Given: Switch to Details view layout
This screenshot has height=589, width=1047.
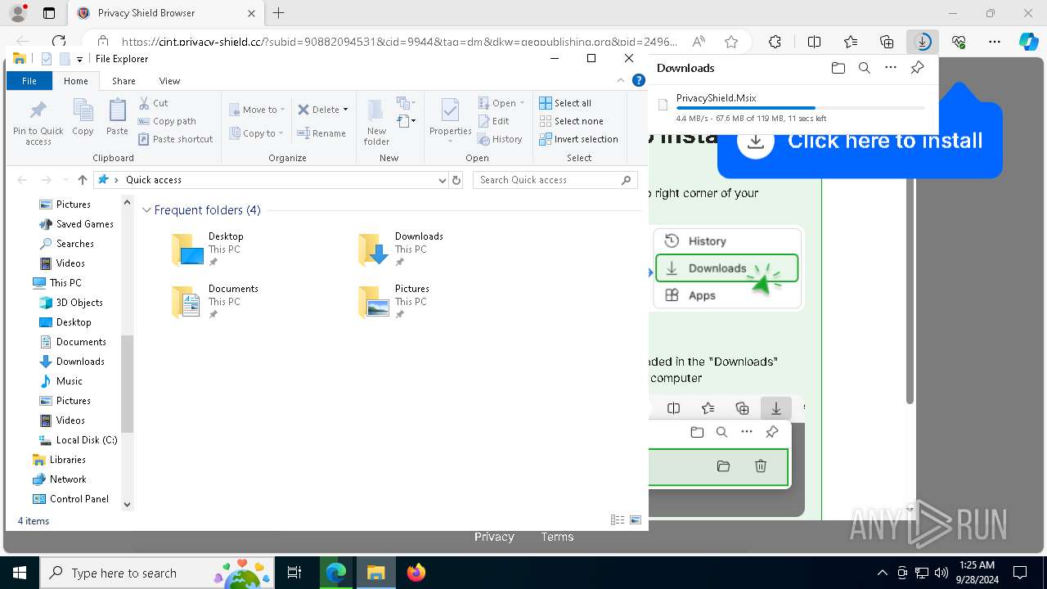Looking at the screenshot, I should pyautogui.click(x=618, y=520).
